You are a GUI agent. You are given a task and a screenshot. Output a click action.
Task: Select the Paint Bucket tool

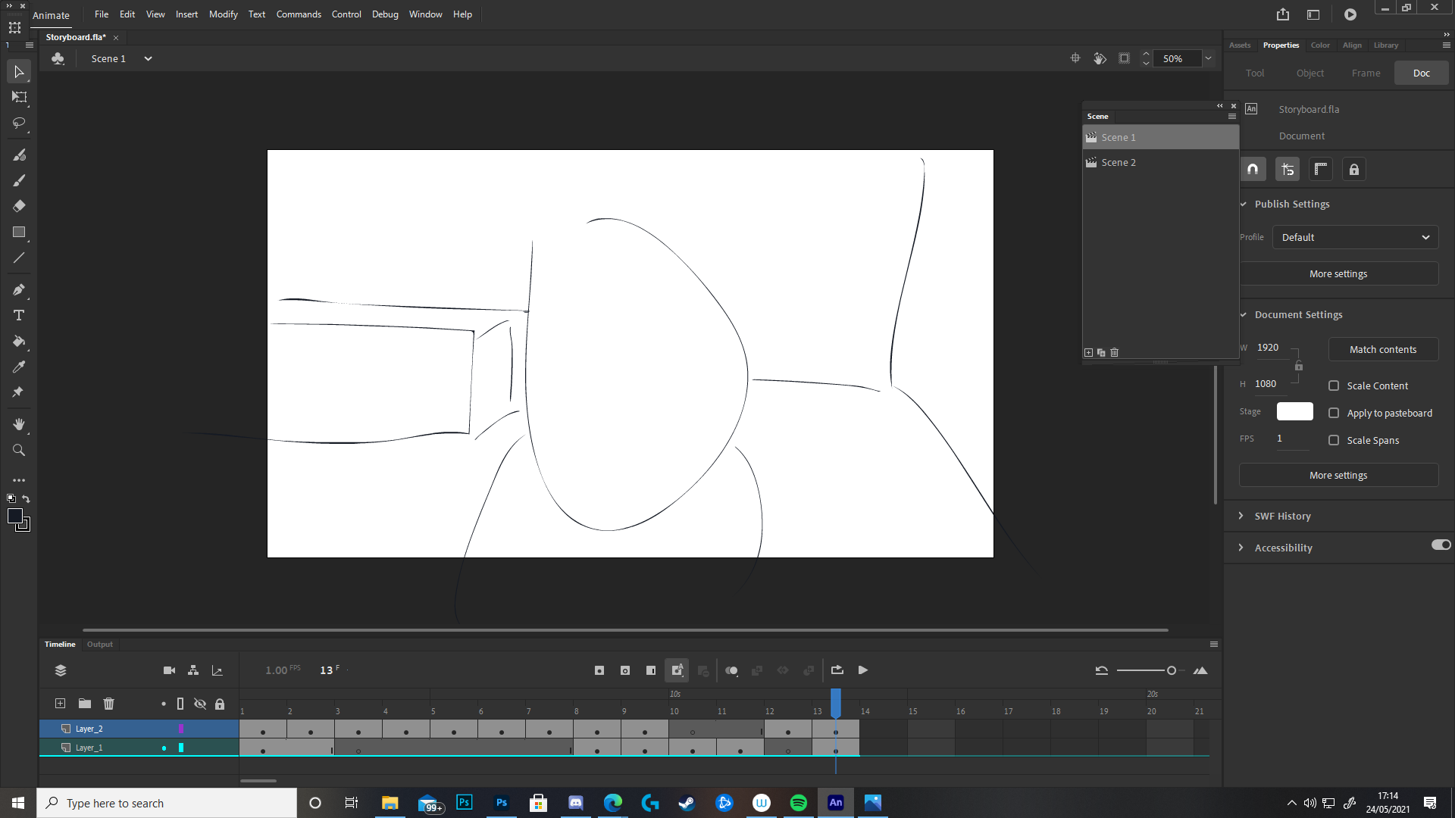tap(19, 341)
